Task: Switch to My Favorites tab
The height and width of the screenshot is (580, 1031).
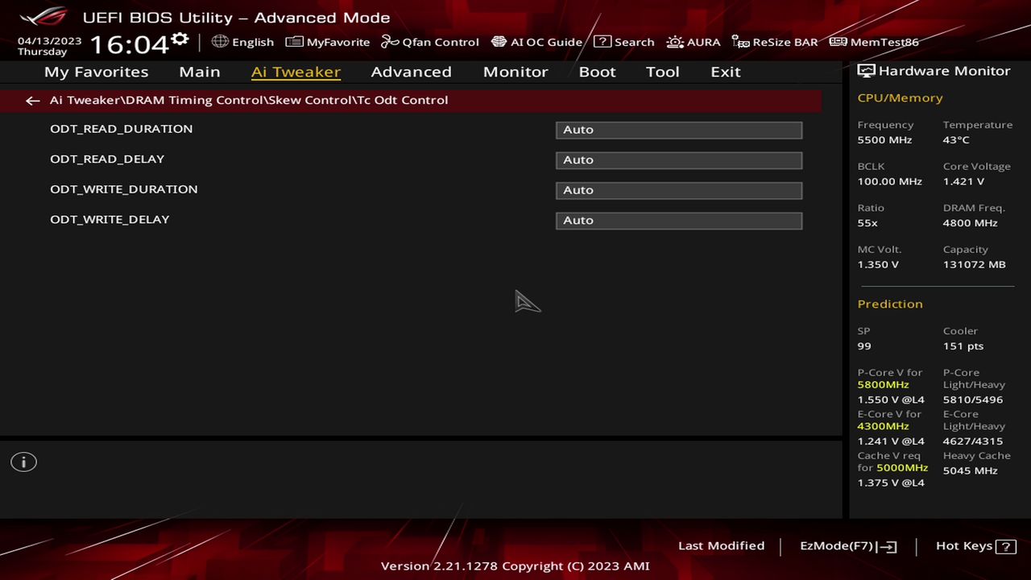Action: pyautogui.click(x=97, y=72)
